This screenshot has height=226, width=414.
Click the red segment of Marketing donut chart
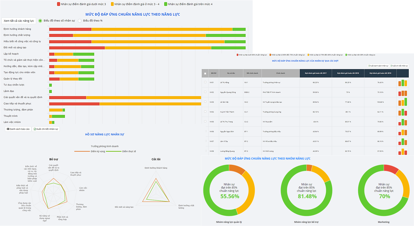pos(391,169)
